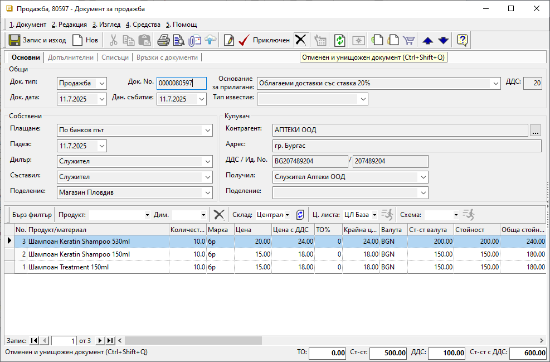Click the Бърз филтър button
This screenshot has width=550, height=362.
pos(32,215)
